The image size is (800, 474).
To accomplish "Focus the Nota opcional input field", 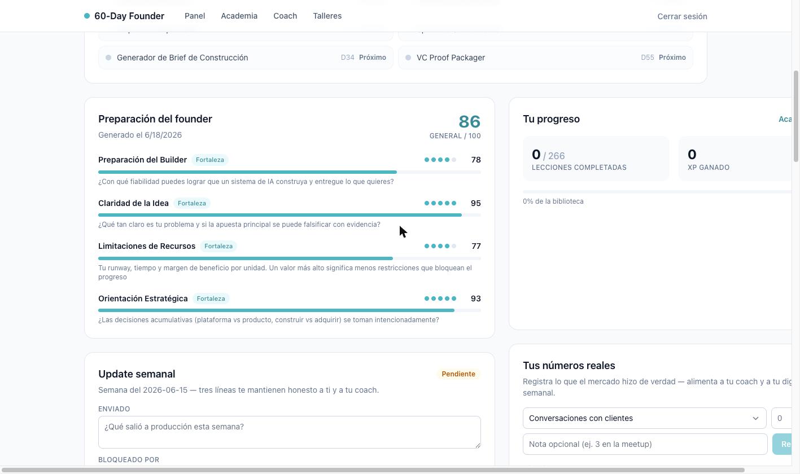I will point(645,444).
